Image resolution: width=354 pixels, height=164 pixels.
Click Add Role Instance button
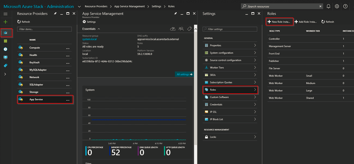click(x=306, y=22)
